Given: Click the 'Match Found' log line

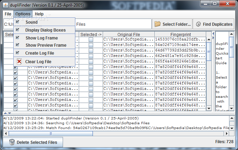Looking at the screenshot, I should (116, 128).
